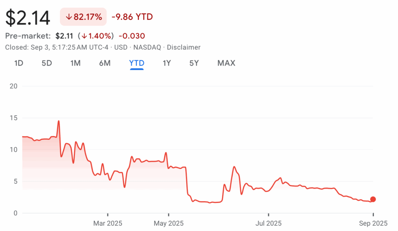398x231 pixels.
Task: Click the pre-market price $2.11
Action: [64, 36]
